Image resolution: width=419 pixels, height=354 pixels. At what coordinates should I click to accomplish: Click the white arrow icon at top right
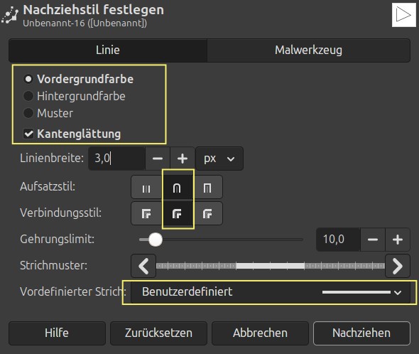coord(404,15)
